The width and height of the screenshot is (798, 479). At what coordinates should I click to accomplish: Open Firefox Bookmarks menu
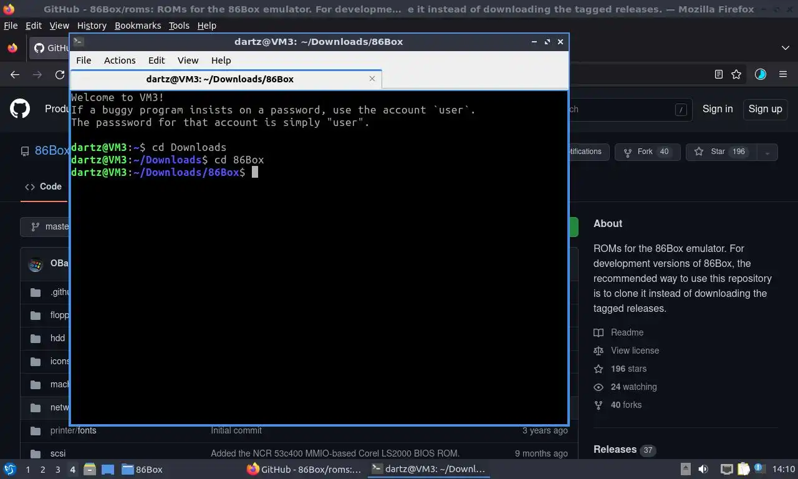point(138,26)
